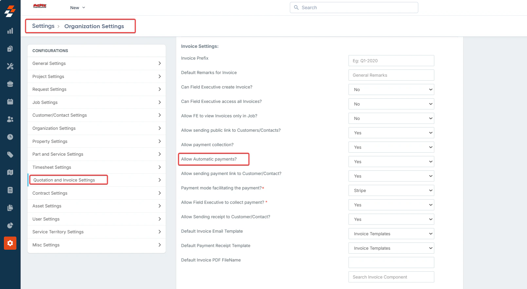Screen dimensions: 527x289
Task: Focus the top Search field
Action: click(354, 8)
